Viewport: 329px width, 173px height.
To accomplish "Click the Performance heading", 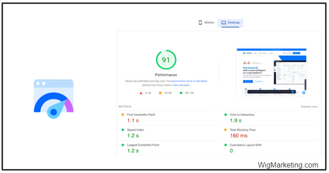I will coord(166,75).
